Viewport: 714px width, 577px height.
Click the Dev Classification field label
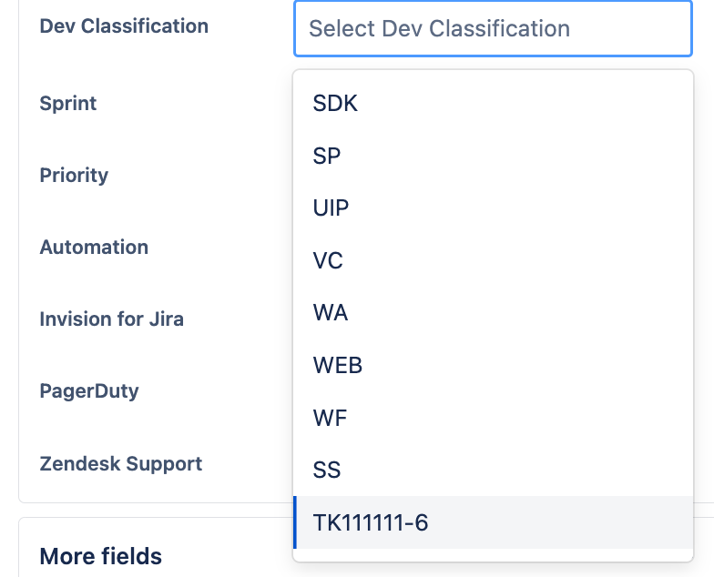(x=124, y=25)
